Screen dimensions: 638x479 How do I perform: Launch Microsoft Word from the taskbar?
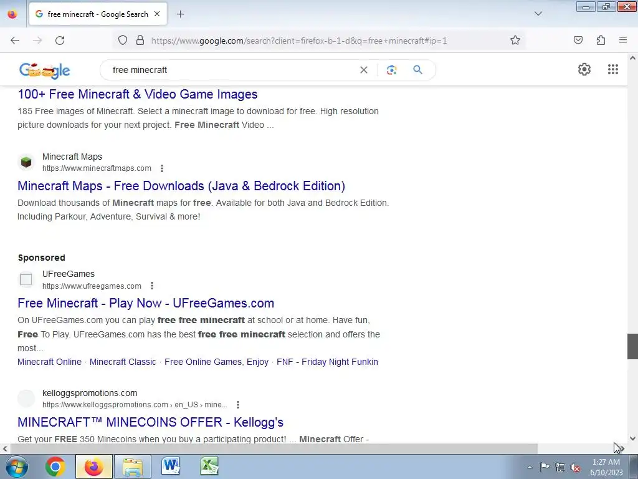point(171,467)
